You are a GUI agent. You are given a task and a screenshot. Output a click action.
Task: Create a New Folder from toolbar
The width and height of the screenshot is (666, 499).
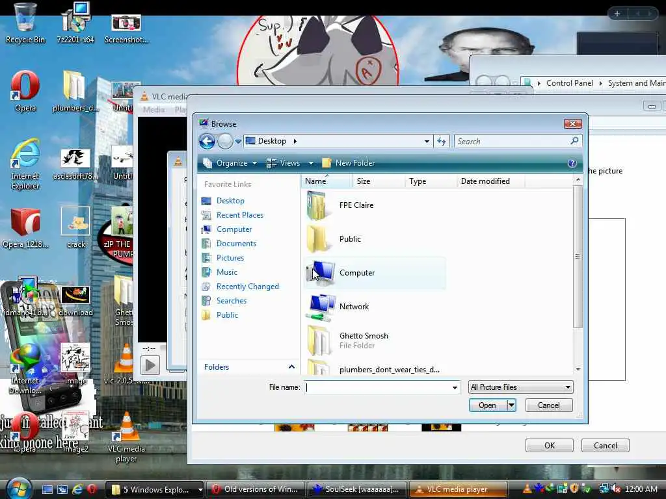(x=349, y=163)
